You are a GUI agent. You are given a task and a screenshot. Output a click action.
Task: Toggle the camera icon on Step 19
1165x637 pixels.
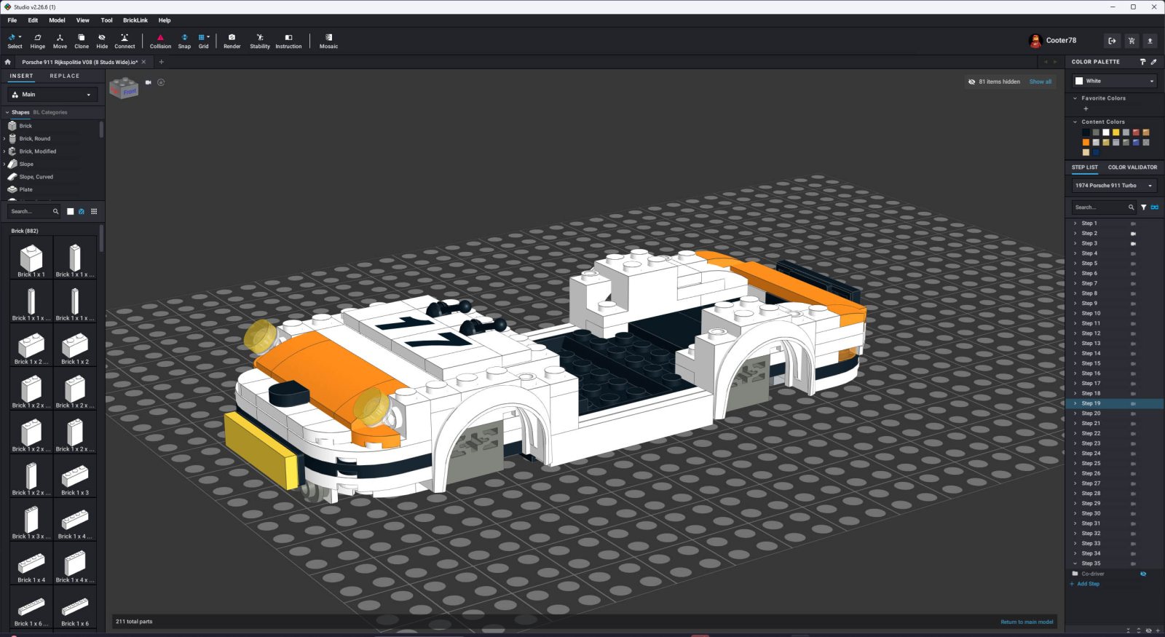point(1133,403)
